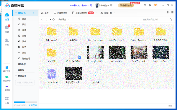Go back with the left arrow
The height and width of the screenshot is (110, 177).
[x=42, y=20]
